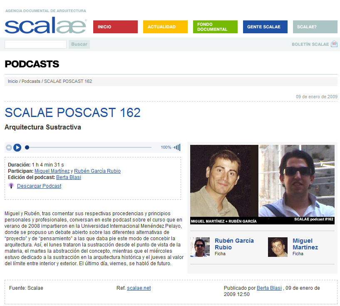Screen dimensions: 340x306
Task: Open the Boletín Scalae envelope icon
Action: (x=334, y=44)
